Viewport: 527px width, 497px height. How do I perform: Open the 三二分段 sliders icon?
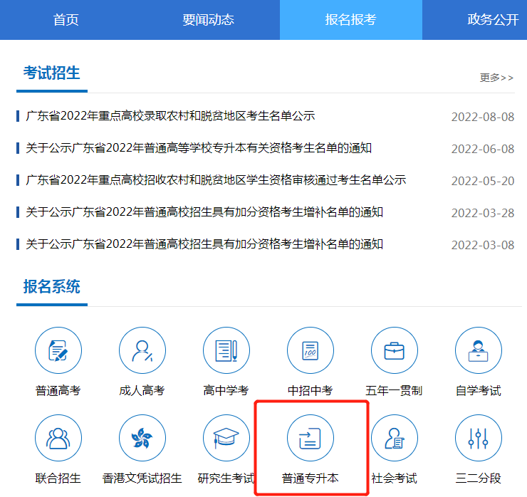tap(479, 437)
